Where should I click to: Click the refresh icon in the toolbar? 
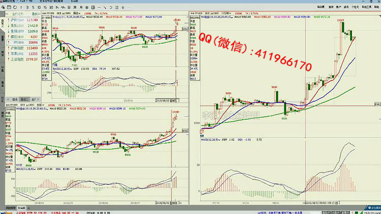(x=15, y=7)
